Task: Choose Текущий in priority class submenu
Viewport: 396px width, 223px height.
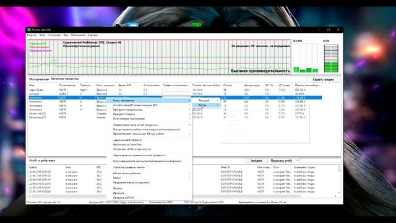Action: [x=206, y=100]
